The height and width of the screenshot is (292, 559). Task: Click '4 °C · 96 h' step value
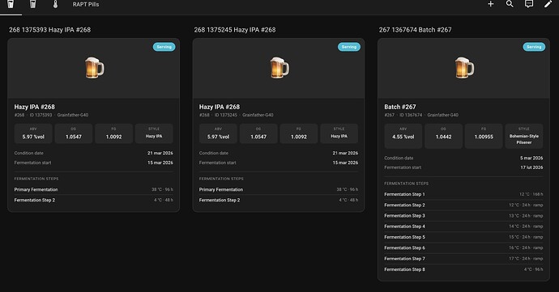point(534,269)
